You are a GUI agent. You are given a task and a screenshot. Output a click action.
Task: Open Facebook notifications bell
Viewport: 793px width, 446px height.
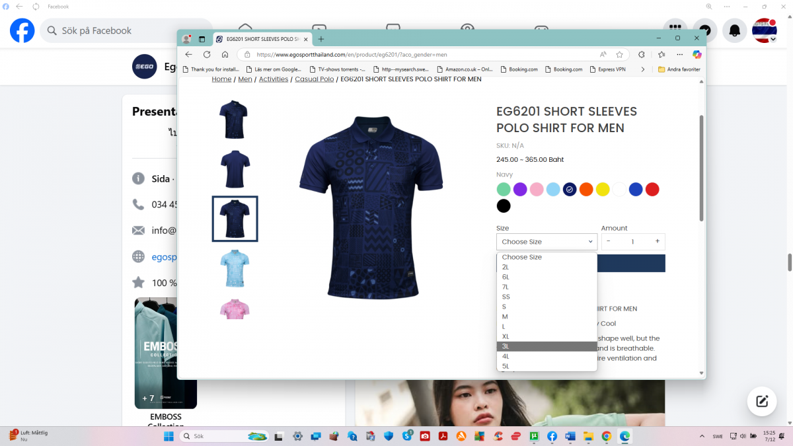click(735, 30)
